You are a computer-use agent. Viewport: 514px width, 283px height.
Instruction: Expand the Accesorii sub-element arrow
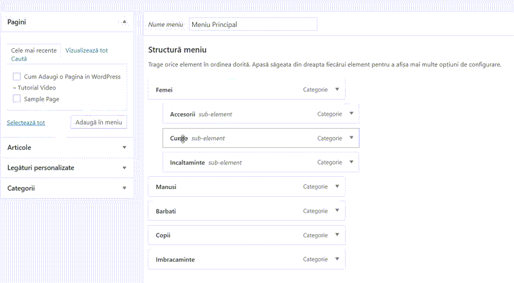tap(351, 114)
